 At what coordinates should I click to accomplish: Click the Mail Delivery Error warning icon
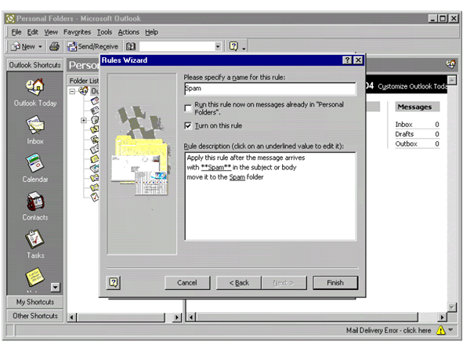point(440,330)
